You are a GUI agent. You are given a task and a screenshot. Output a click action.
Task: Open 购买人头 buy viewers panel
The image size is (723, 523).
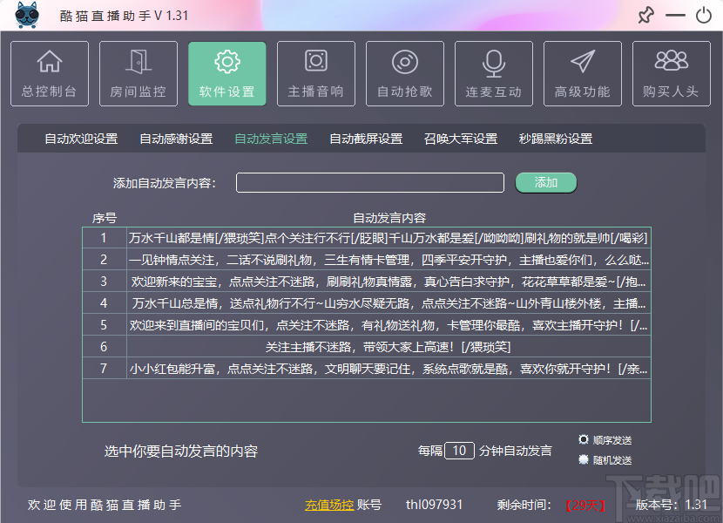click(x=671, y=73)
